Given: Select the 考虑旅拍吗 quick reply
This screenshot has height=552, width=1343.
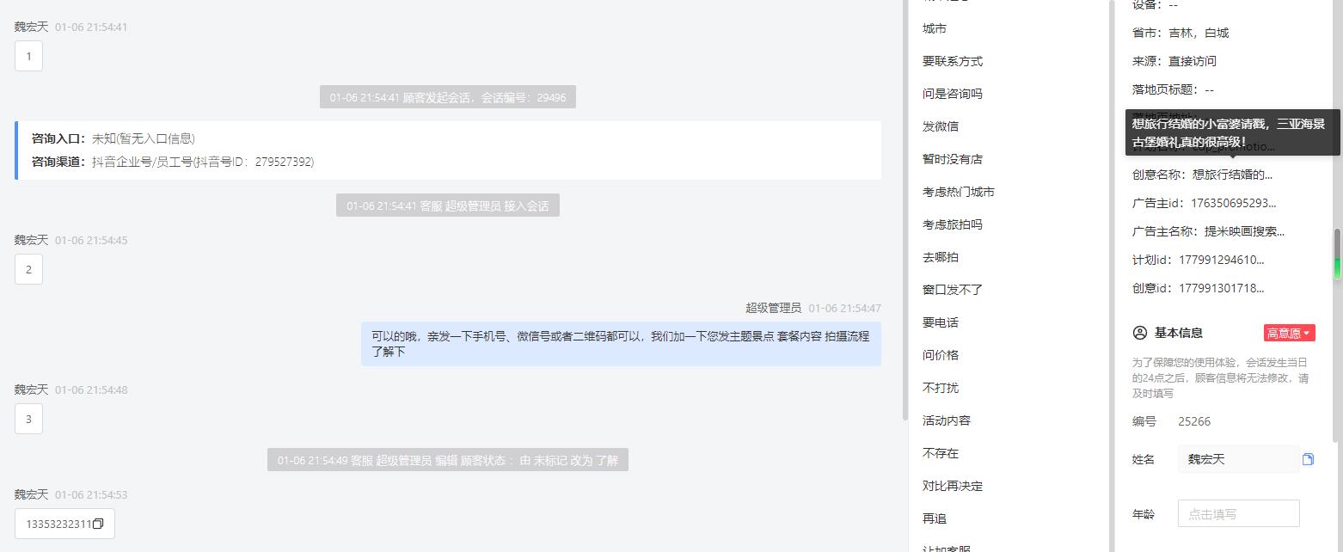Looking at the screenshot, I should (953, 224).
